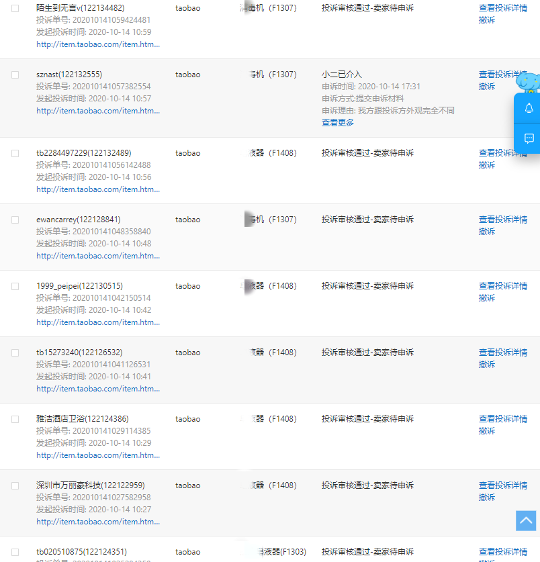
Task: View complaint details for 陌生到无言v
Action: click(502, 8)
